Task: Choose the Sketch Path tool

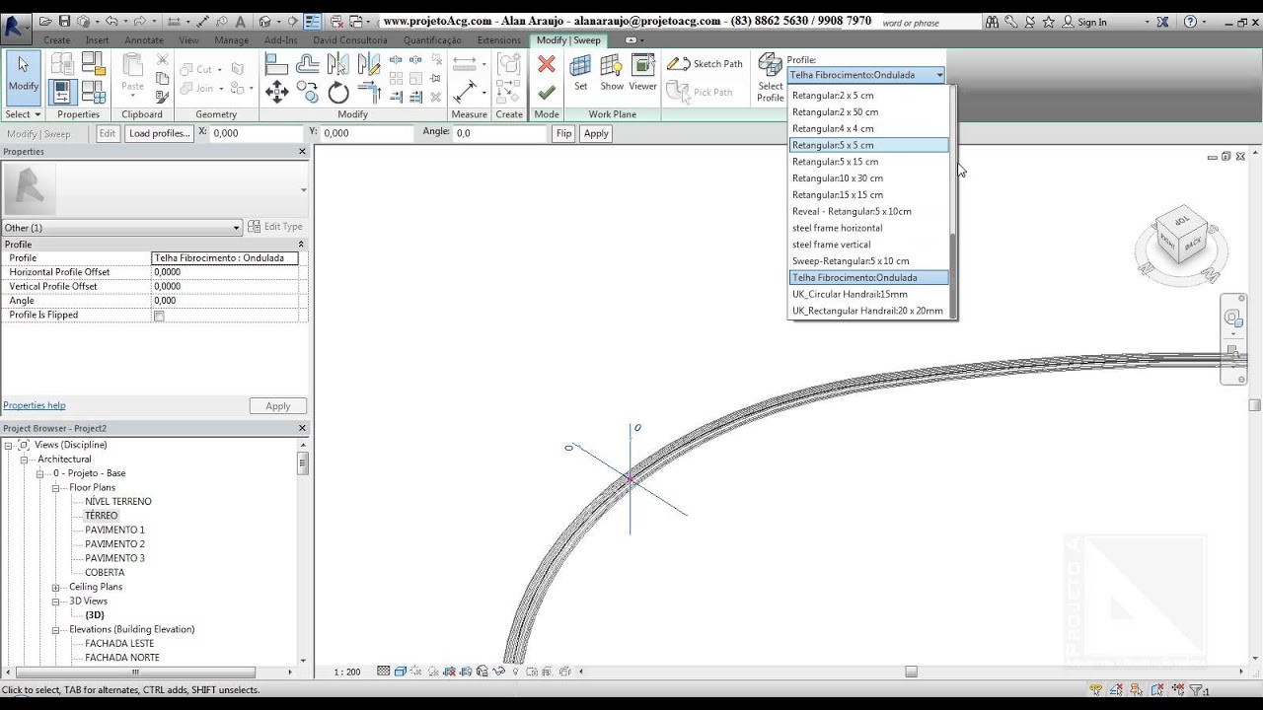Action: click(x=706, y=64)
